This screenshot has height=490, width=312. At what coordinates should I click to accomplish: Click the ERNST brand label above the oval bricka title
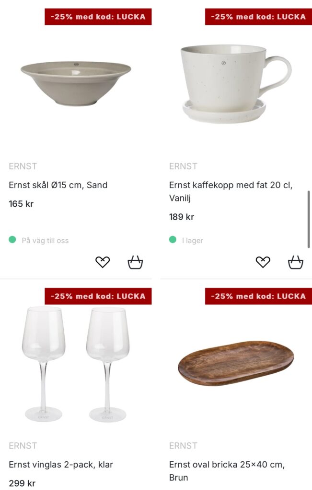click(x=183, y=445)
